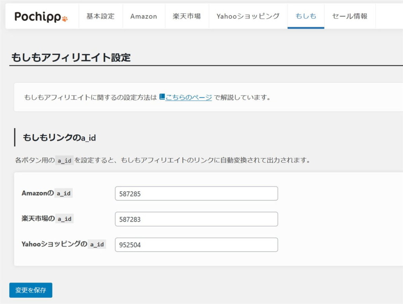Click the もしもリンクのa_id section heading
Viewport: 403px width, 304px height.
point(59,138)
